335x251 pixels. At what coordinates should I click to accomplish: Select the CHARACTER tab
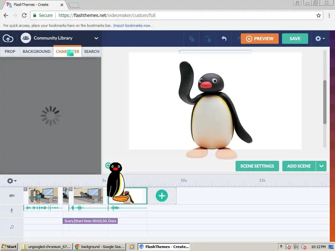pyautogui.click(x=67, y=51)
